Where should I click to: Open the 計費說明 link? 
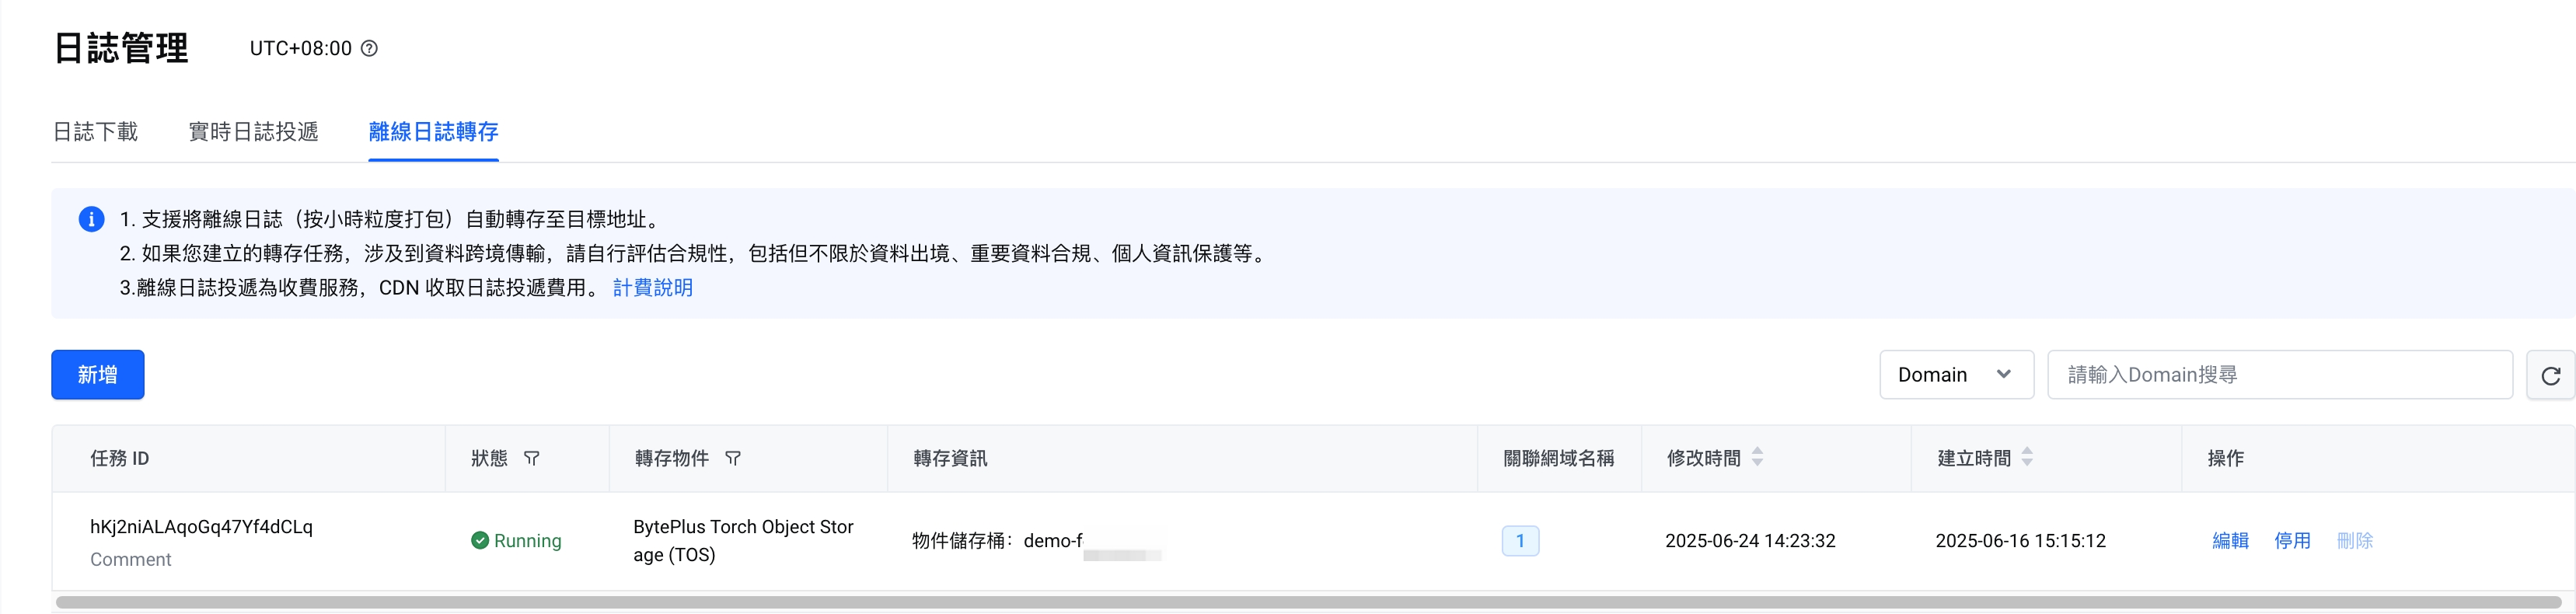tap(652, 288)
